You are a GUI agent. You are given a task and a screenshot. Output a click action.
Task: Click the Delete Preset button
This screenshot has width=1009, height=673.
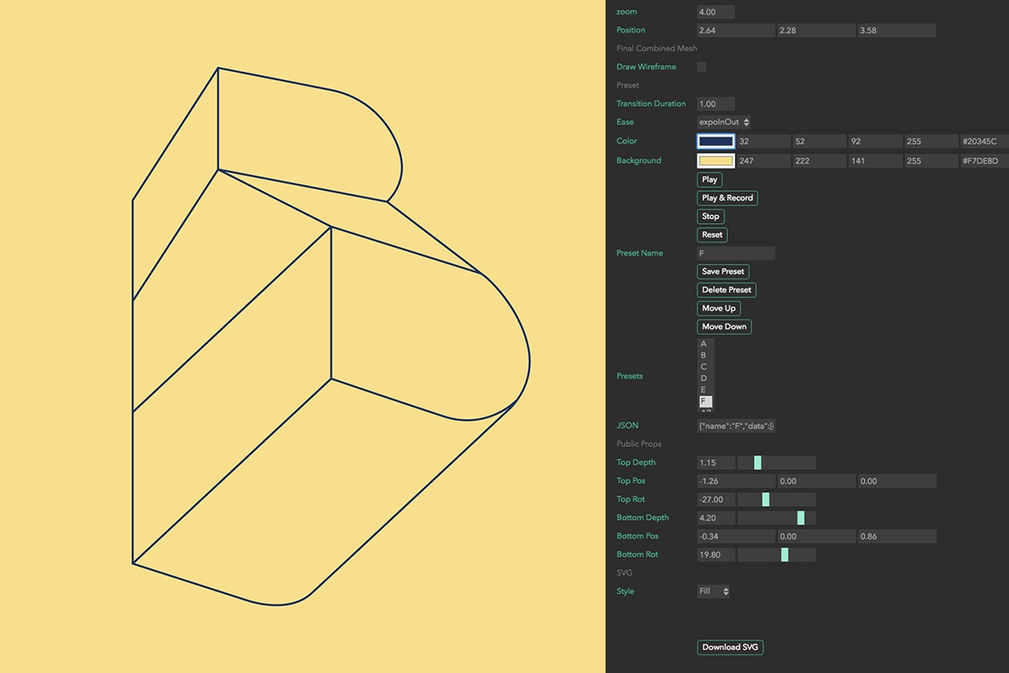point(726,290)
